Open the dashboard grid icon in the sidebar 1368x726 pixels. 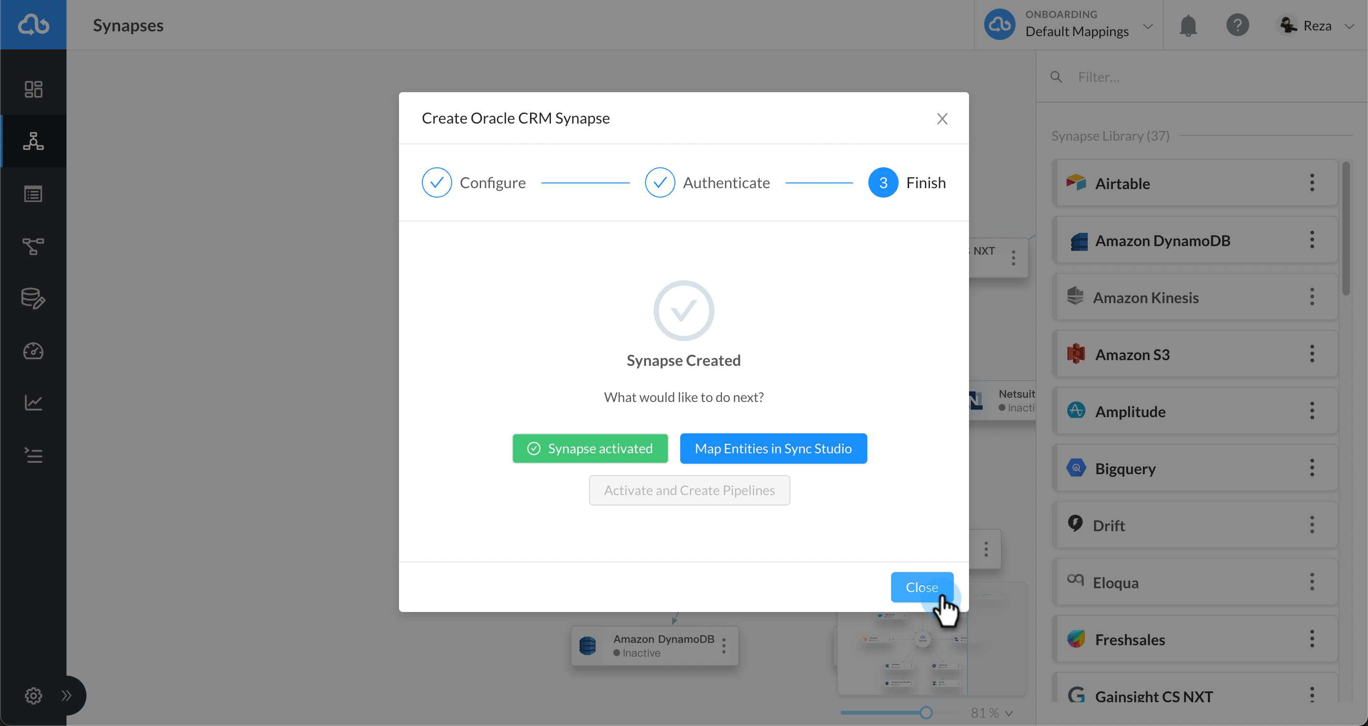click(33, 89)
